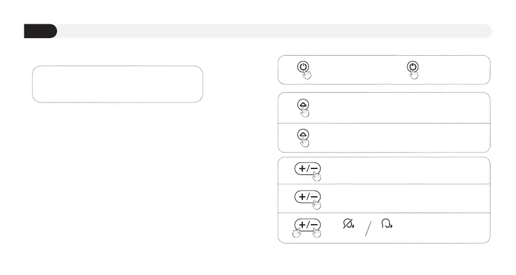
Task: Click the upper eject button icon
Action: 304,104
